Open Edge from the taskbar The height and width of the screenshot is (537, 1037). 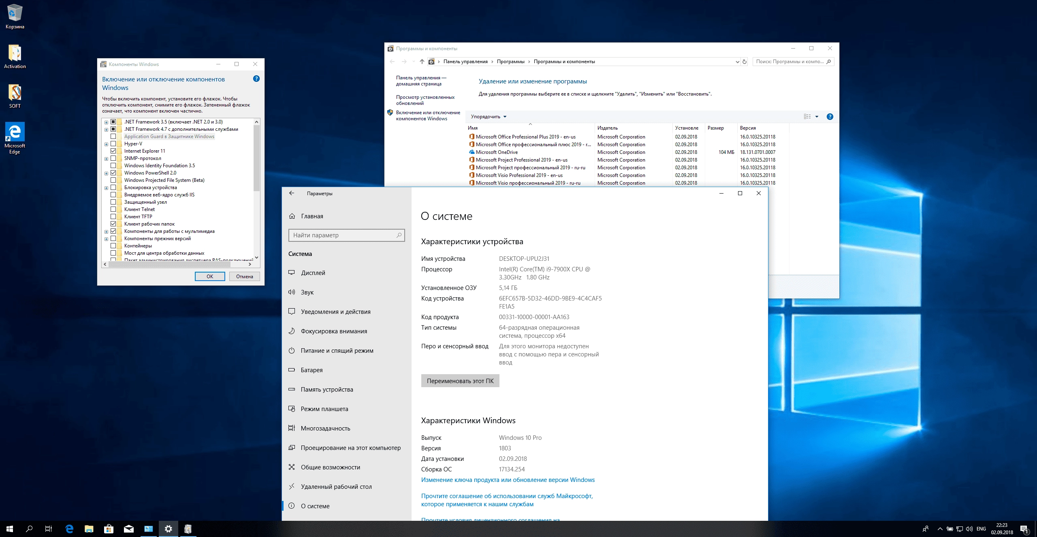(69, 529)
